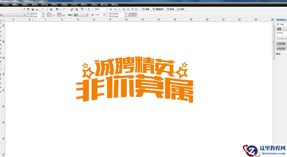Expand the 字符效果 section
The width and height of the screenshot is (287, 157).
pyautogui.click(x=282, y=44)
